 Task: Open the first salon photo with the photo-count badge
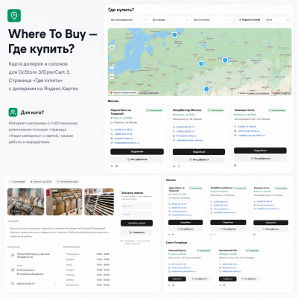[x=26, y=202]
